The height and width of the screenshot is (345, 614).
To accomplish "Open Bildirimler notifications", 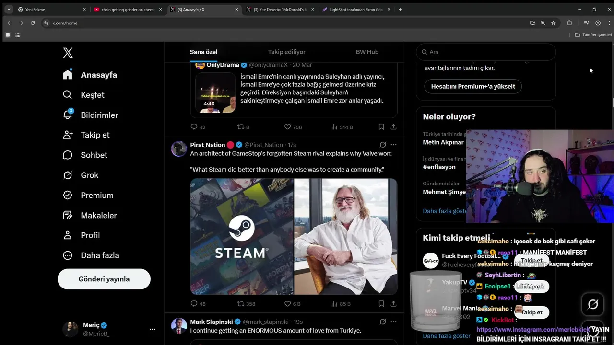I will [90, 115].
